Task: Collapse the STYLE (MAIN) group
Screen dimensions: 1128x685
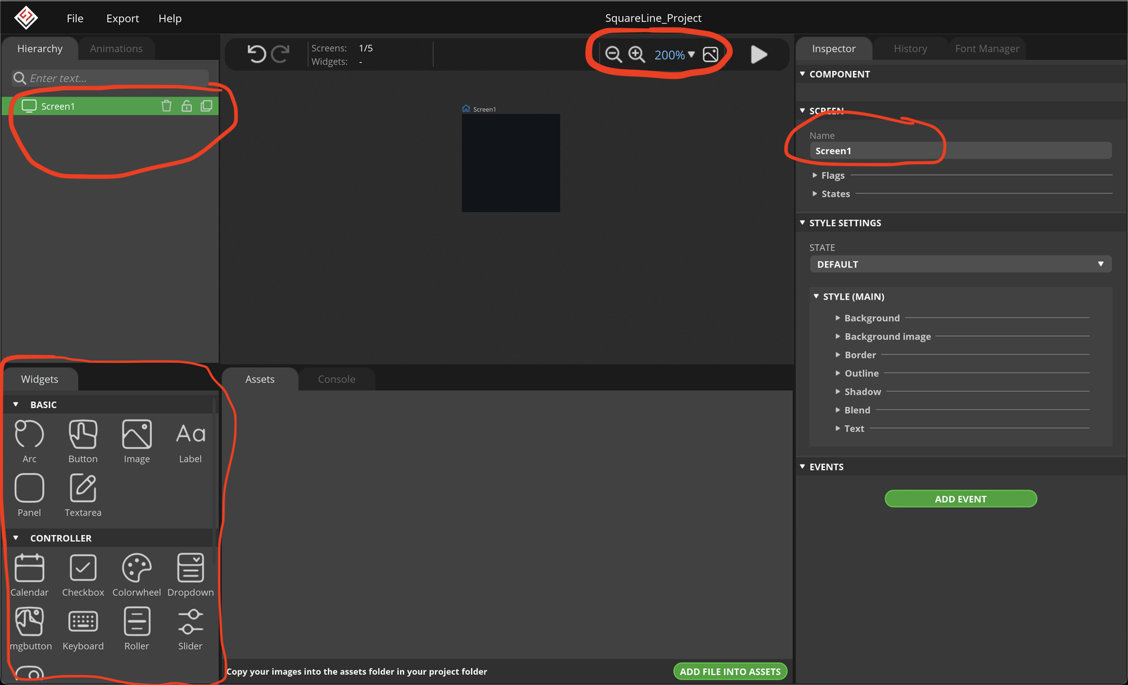Action: point(816,296)
